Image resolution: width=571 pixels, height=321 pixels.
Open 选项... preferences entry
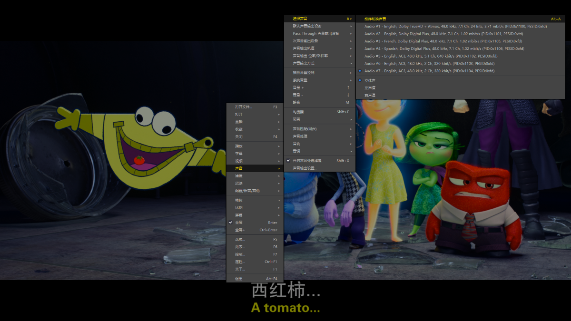click(x=240, y=239)
